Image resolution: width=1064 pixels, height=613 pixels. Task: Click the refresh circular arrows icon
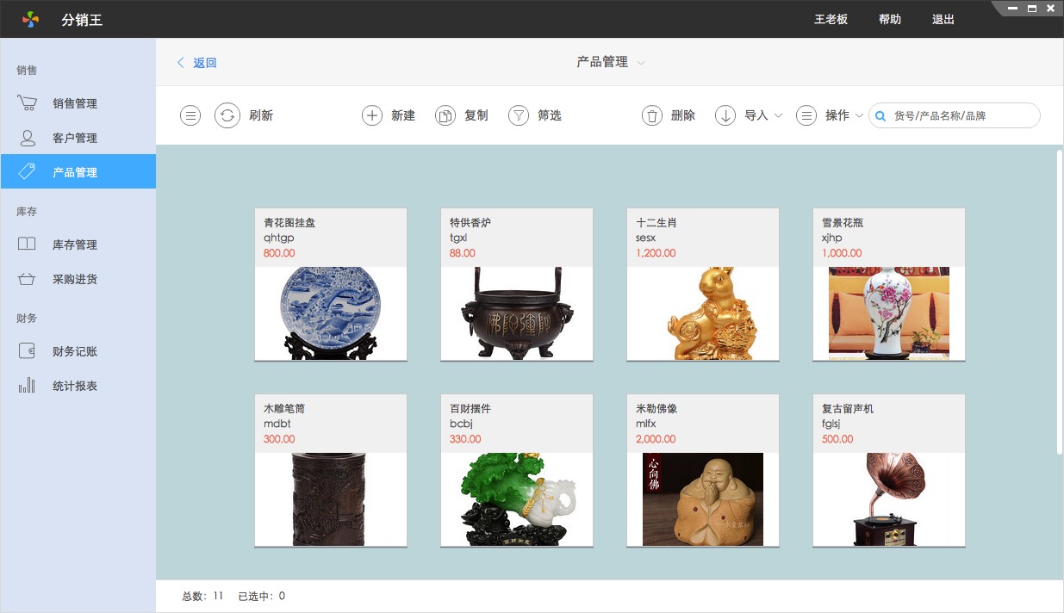point(227,115)
